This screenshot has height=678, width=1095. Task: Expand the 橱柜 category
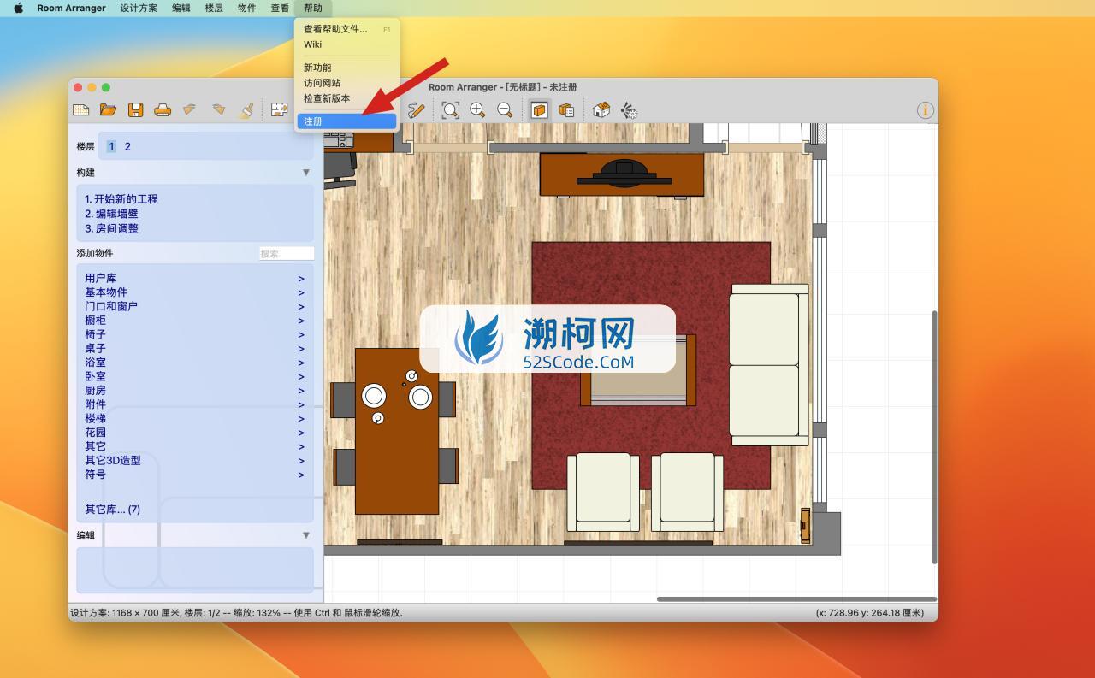pos(193,321)
